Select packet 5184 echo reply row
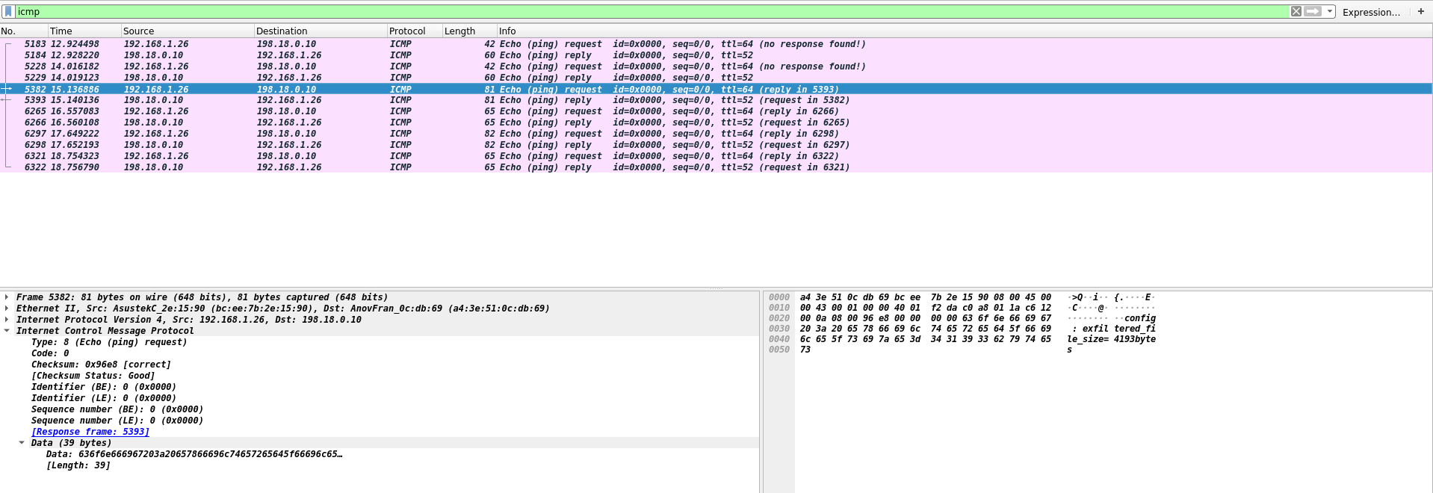The image size is (1433, 493). (x=716, y=55)
